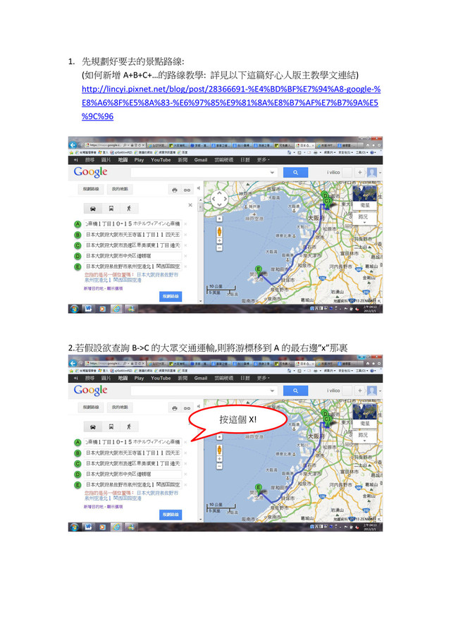This screenshot has width=451, height=638.
Task: Open YouTube from Google bar in step 1 screenshot
Action: [x=161, y=160]
